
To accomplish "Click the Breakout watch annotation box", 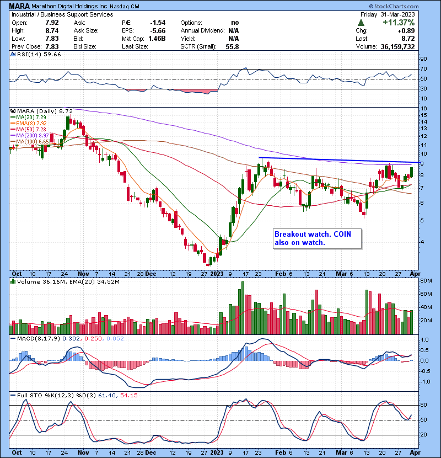I will click(x=318, y=238).
